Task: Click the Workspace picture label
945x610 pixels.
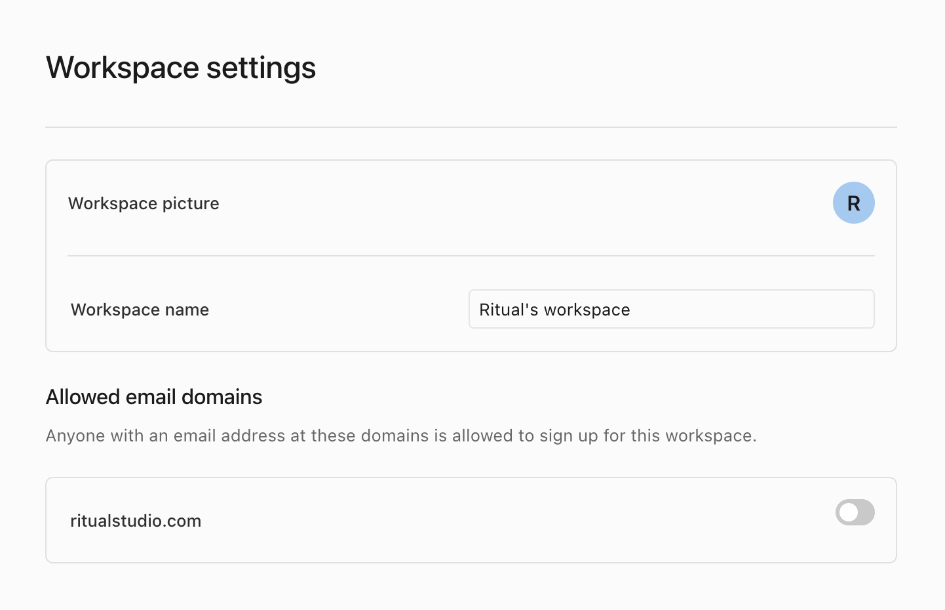Action: pyautogui.click(x=144, y=203)
